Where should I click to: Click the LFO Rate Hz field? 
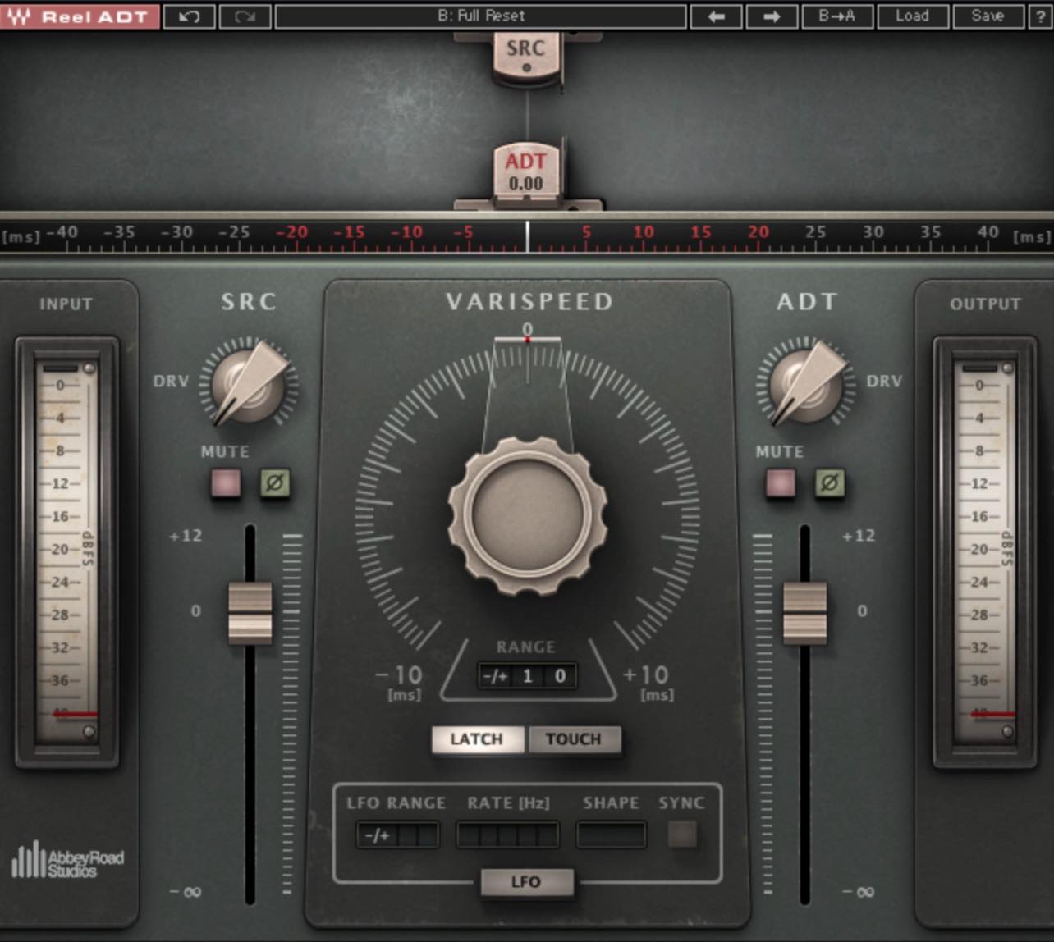[507, 835]
